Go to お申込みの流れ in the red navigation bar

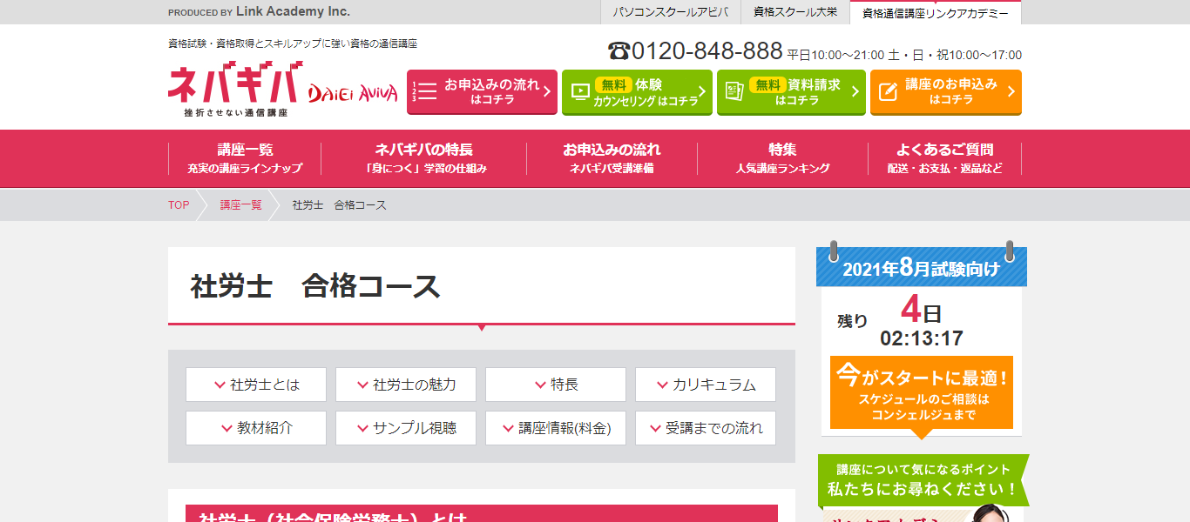click(x=612, y=158)
